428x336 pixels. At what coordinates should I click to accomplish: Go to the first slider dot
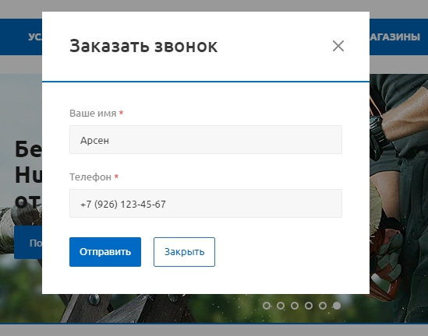(267, 306)
